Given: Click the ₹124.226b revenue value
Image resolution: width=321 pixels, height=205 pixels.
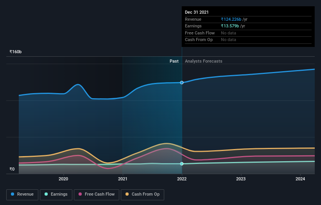Looking at the screenshot, I should pyautogui.click(x=231, y=19).
